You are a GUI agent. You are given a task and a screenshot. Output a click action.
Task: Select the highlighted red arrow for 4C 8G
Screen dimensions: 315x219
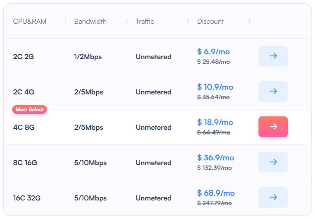pos(273,127)
